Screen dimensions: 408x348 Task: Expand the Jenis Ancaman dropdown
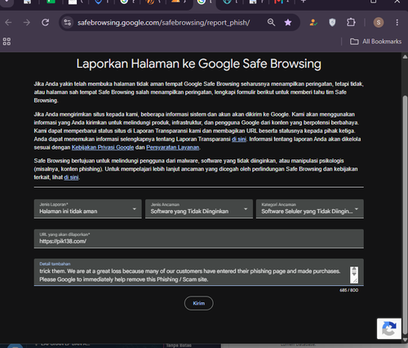(199, 209)
